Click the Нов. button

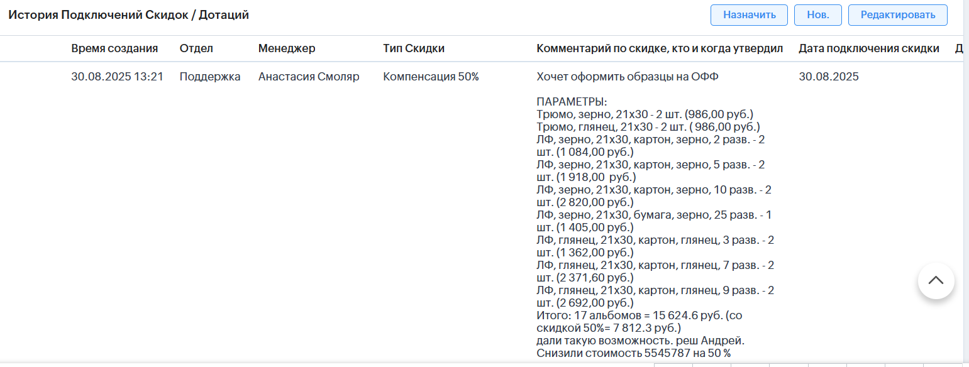[818, 15]
